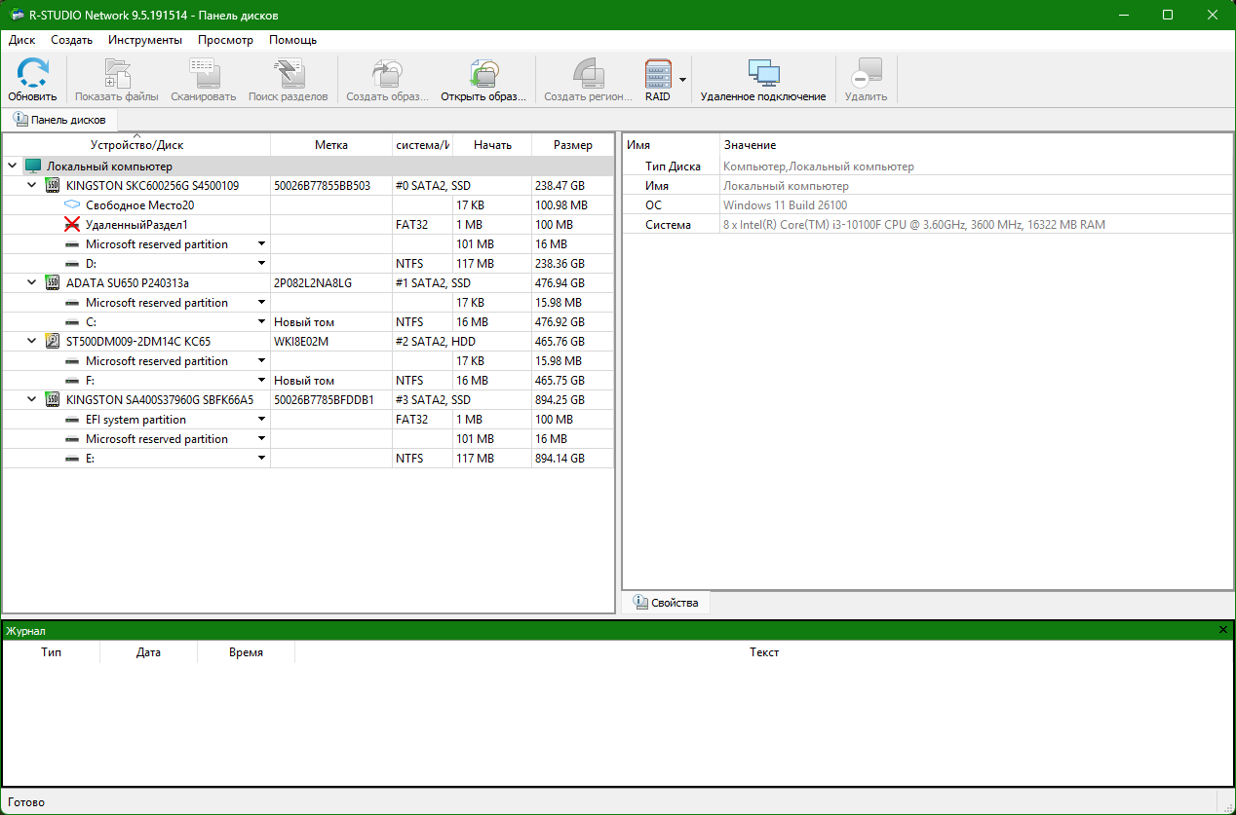1236x815 pixels.
Task: Click the Открыть образ toolbar icon
Action: pyautogui.click(x=483, y=74)
